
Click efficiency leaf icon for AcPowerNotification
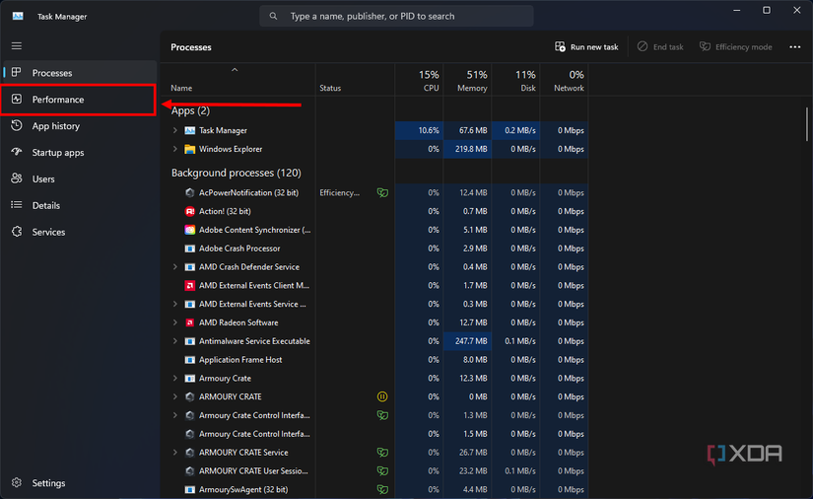[x=382, y=192]
